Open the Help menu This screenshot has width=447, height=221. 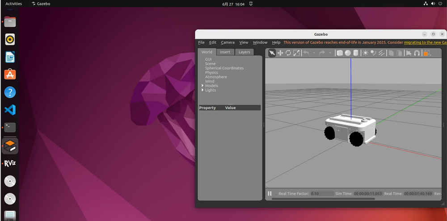[276, 42]
